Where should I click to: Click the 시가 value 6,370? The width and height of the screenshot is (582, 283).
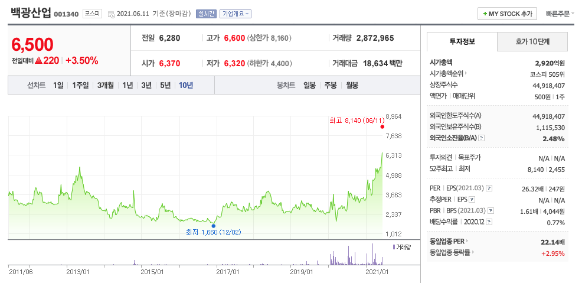coord(169,63)
